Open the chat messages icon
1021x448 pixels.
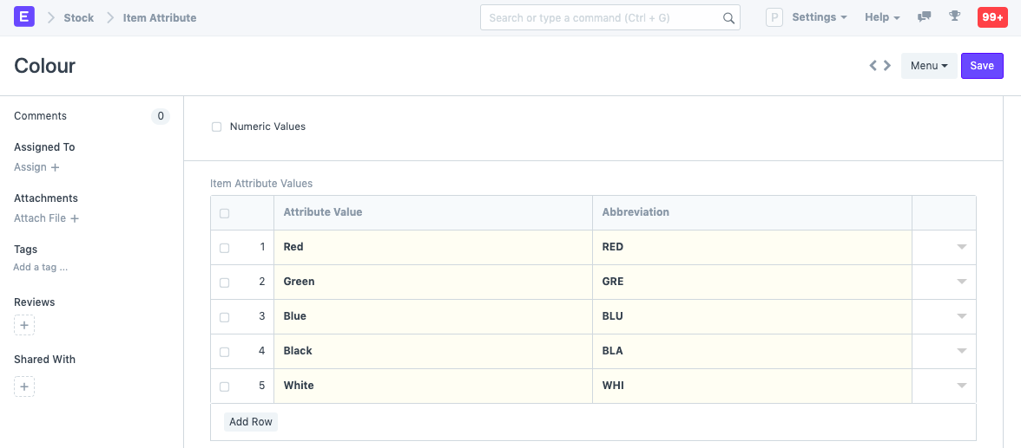point(925,16)
